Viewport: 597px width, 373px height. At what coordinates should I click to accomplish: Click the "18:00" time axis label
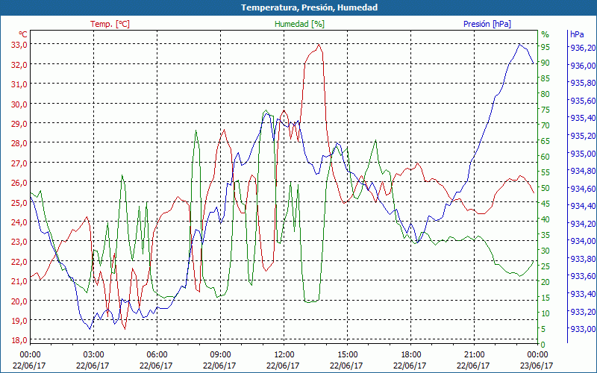point(411,356)
